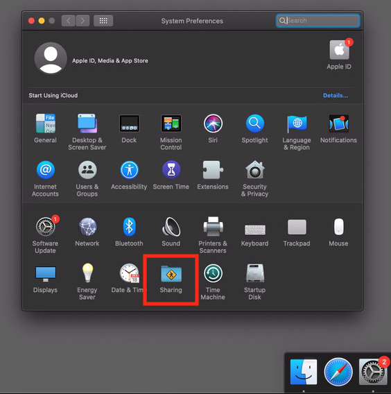Viewport: 391px width, 394px height.
Task: Click System Preferences gear icon in Dock
Action: pyautogui.click(x=373, y=372)
